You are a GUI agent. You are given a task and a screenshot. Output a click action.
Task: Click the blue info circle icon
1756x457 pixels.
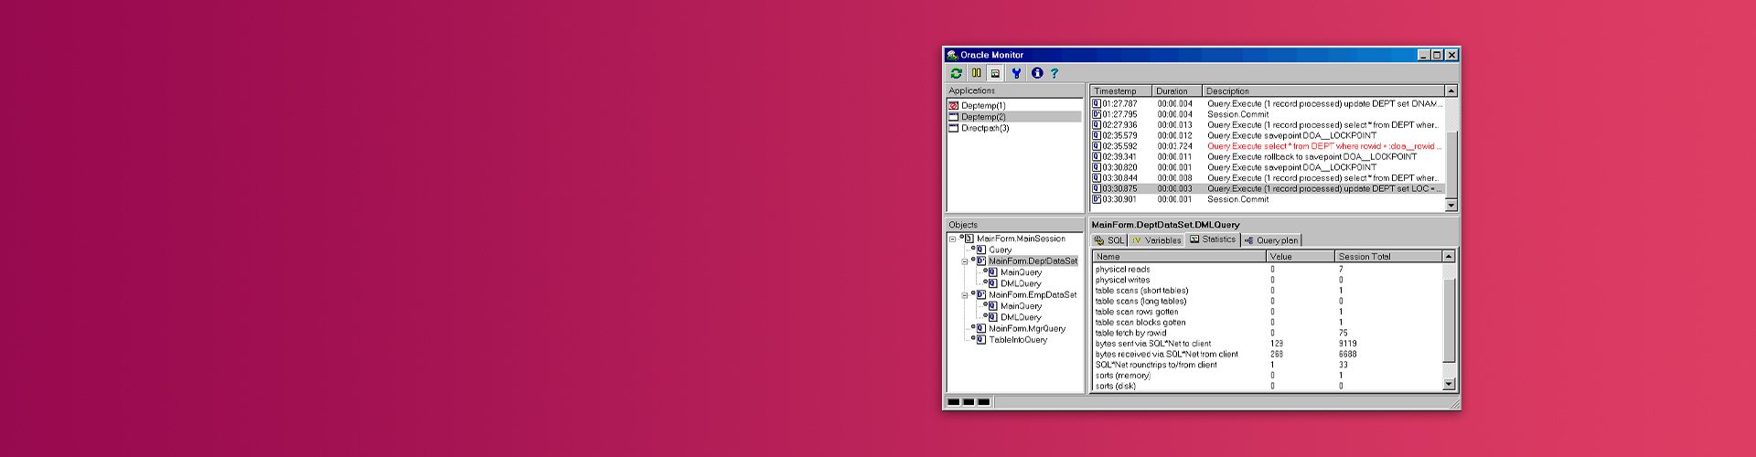pyautogui.click(x=1037, y=73)
